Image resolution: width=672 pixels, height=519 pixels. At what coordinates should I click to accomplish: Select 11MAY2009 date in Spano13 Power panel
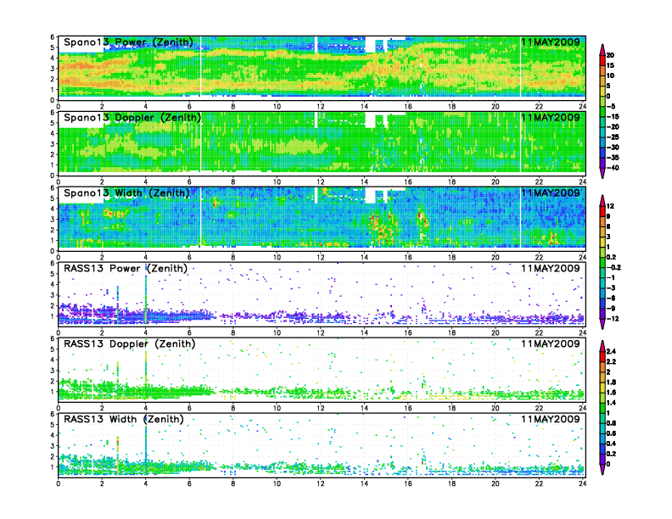[551, 42]
